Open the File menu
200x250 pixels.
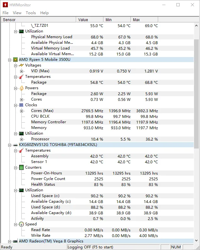point(6,13)
